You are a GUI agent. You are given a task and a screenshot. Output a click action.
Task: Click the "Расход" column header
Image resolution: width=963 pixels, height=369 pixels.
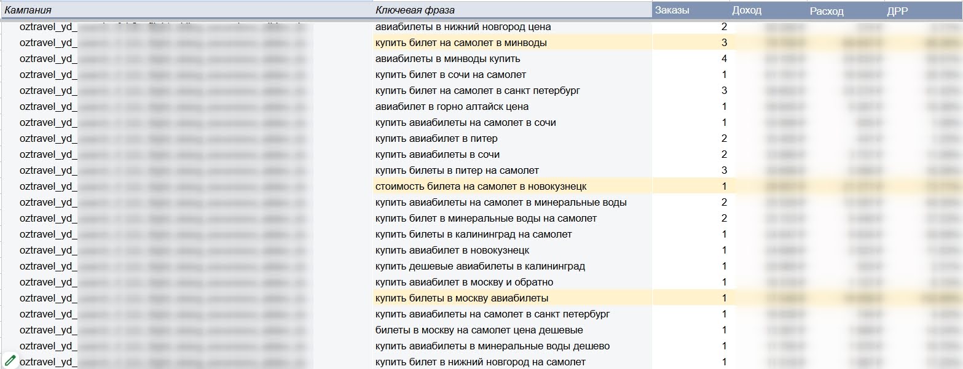tap(827, 11)
